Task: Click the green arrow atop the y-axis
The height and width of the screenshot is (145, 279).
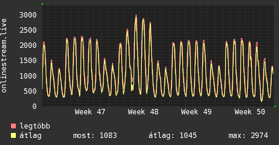Action: coord(42,4)
